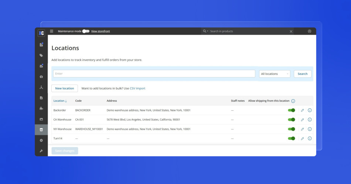This screenshot has height=184, width=351.
Task: Open the storefront sidebar menu item
Action: tap(41, 130)
